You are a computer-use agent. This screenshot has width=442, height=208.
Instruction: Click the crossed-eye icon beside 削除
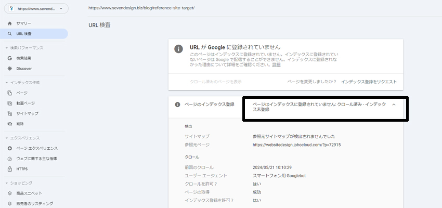click(x=10, y=124)
